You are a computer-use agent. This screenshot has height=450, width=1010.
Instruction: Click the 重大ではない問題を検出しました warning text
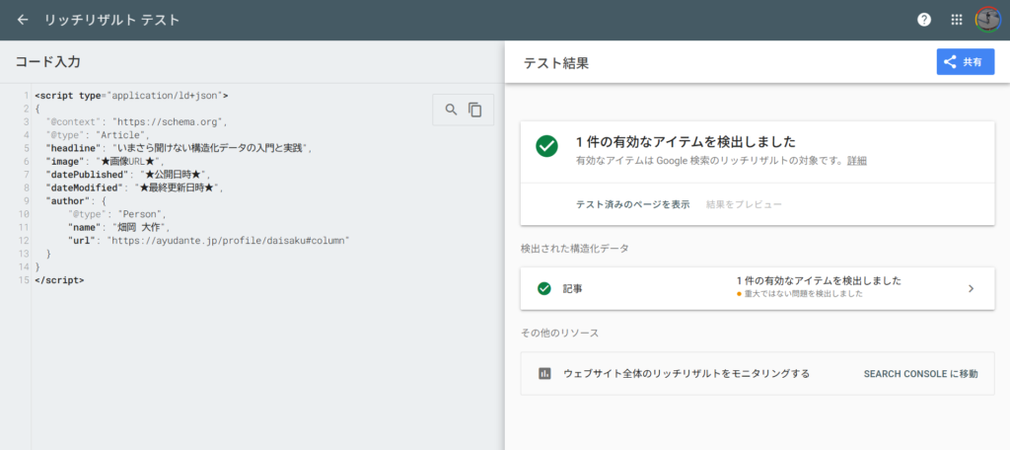pos(803,294)
